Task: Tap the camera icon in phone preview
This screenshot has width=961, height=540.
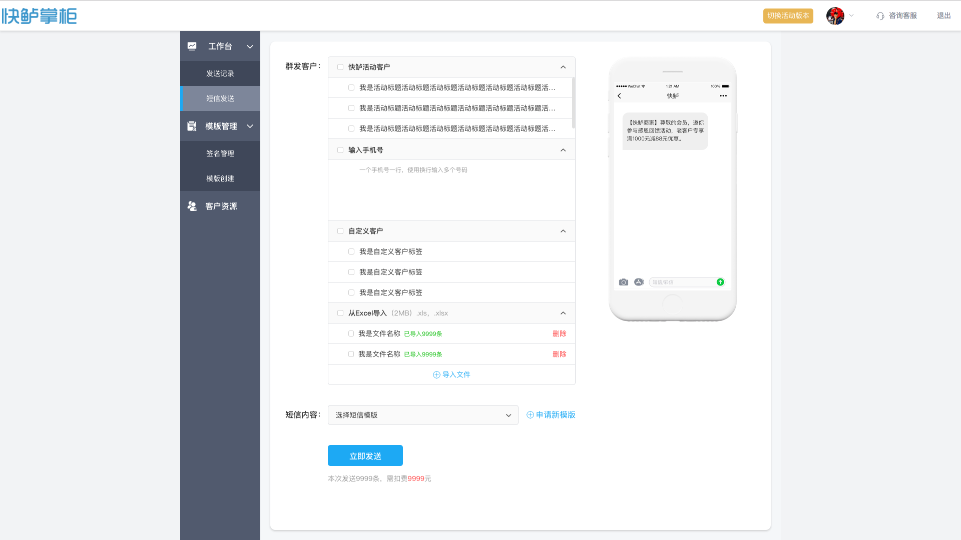Action: (x=623, y=282)
